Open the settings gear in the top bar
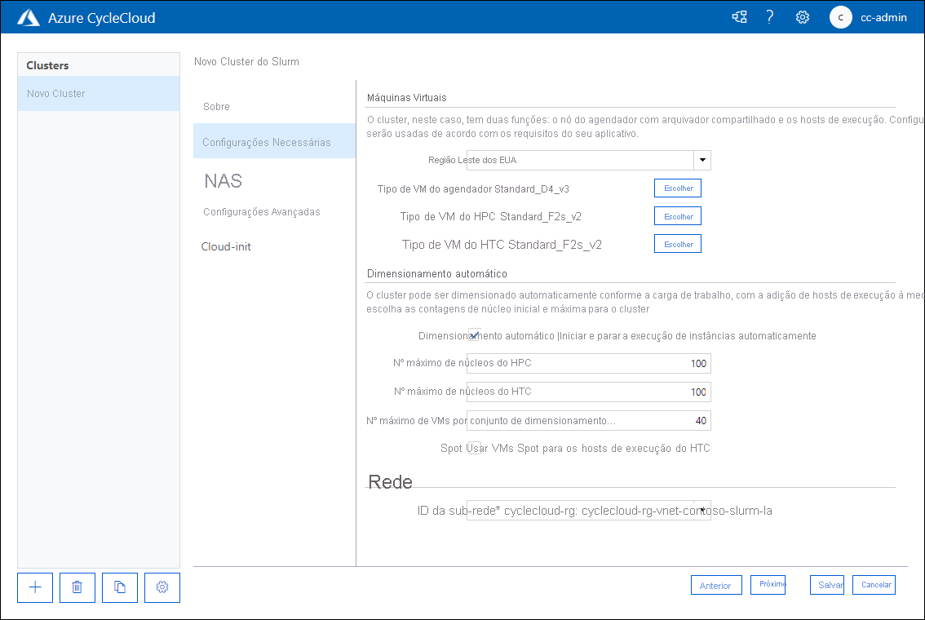Screen dimensions: 925x620 tap(802, 16)
